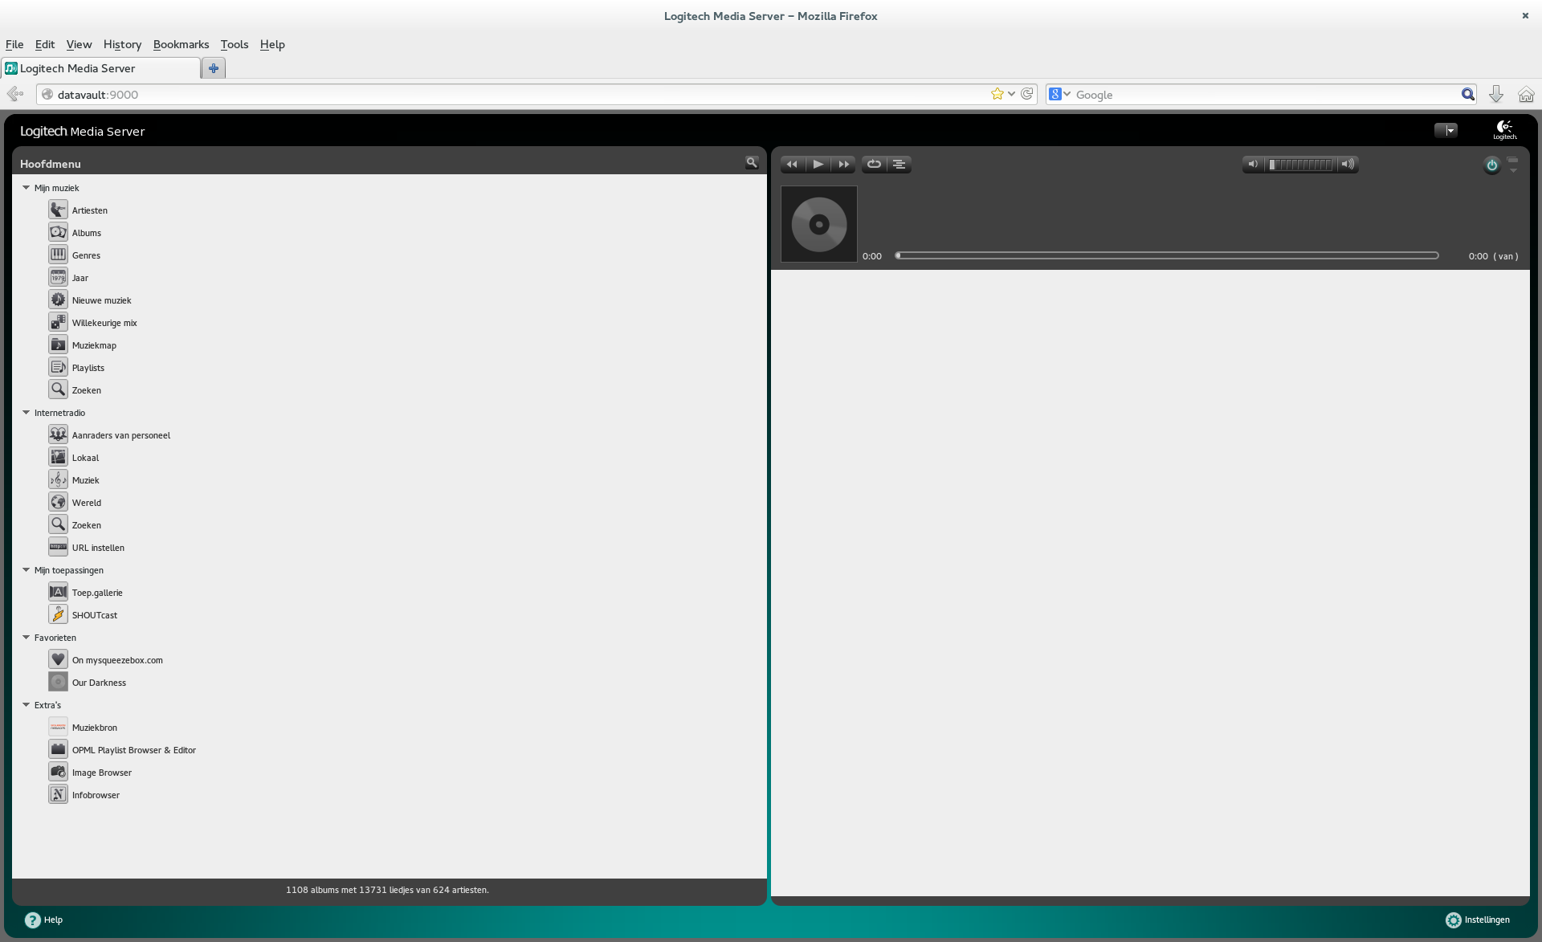Screen dimensions: 1542x942
Task: Collapse the Mijn muziek section
Action: 26,187
